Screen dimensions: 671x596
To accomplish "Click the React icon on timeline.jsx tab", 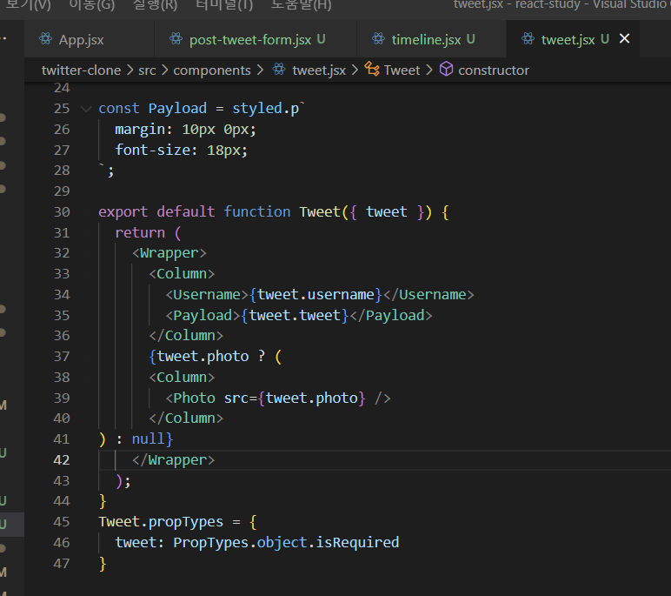I will pyautogui.click(x=378, y=39).
